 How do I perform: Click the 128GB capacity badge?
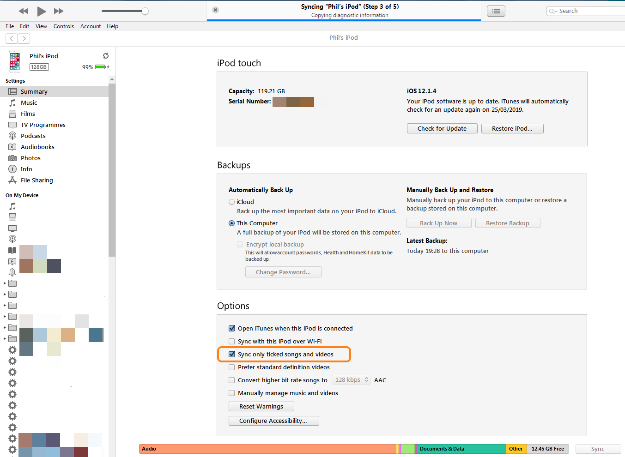pyautogui.click(x=39, y=67)
